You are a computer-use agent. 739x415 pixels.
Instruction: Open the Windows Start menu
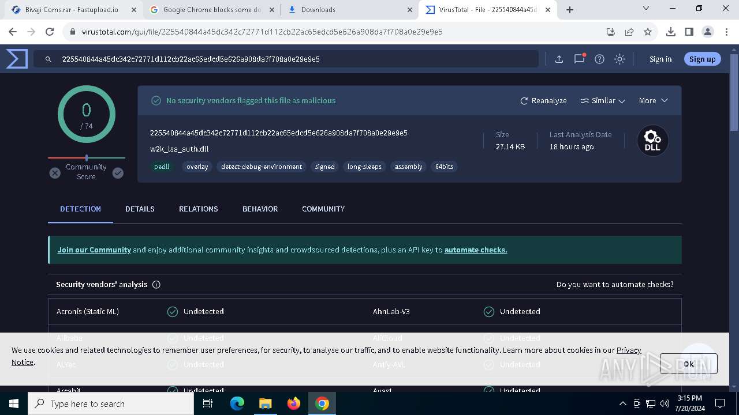coord(14,403)
